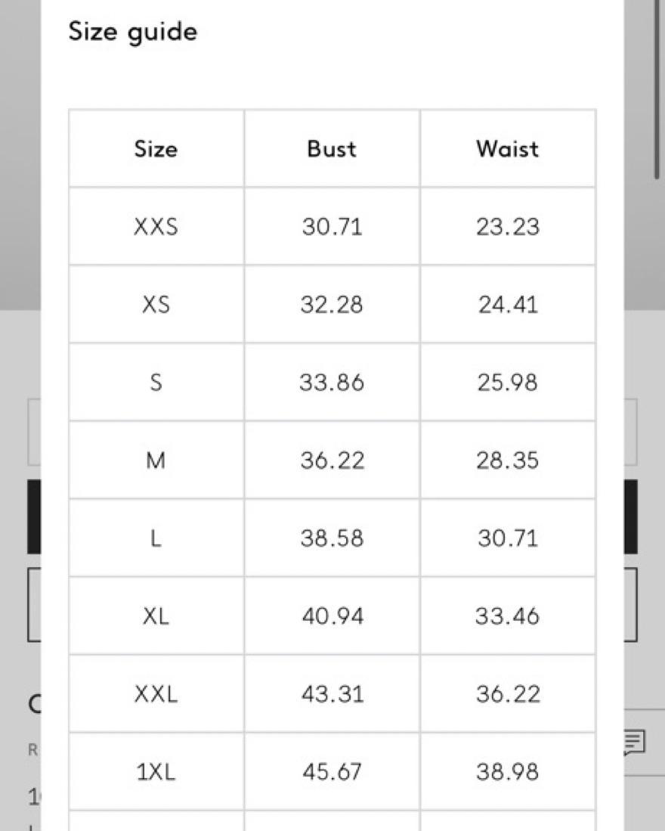Viewport: 665px width, 831px height.
Task: Select the Bust column header
Action: pos(332,149)
